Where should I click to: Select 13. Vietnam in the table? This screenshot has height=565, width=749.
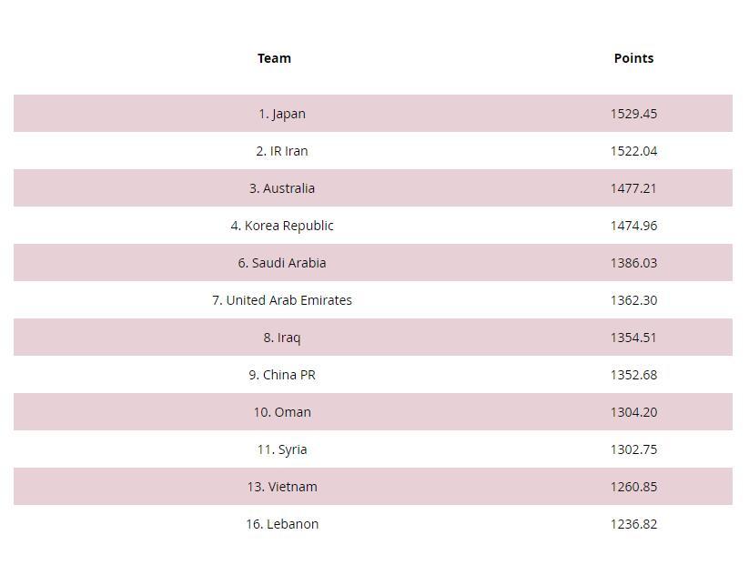click(x=281, y=487)
